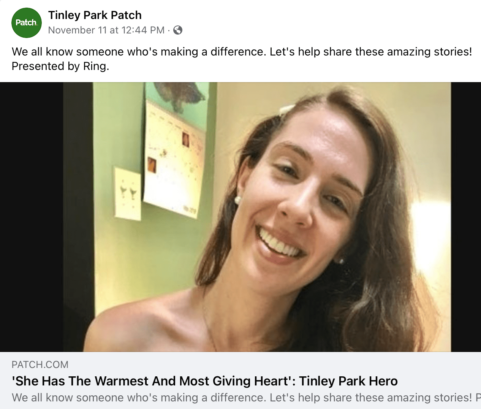The width and height of the screenshot is (481, 409).
Task: Click the word "Patch" inside the logo
Action: point(26,23)
